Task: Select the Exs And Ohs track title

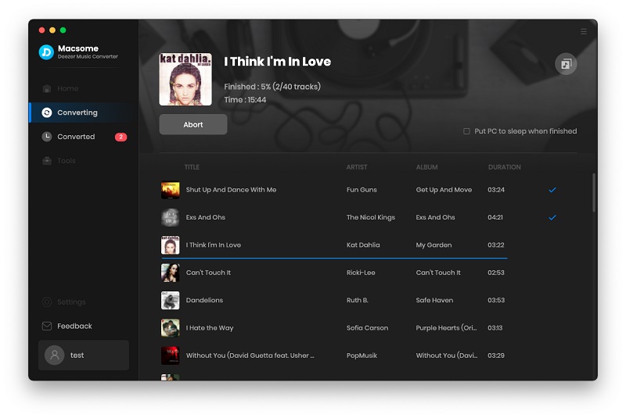Action: [206, 217]
